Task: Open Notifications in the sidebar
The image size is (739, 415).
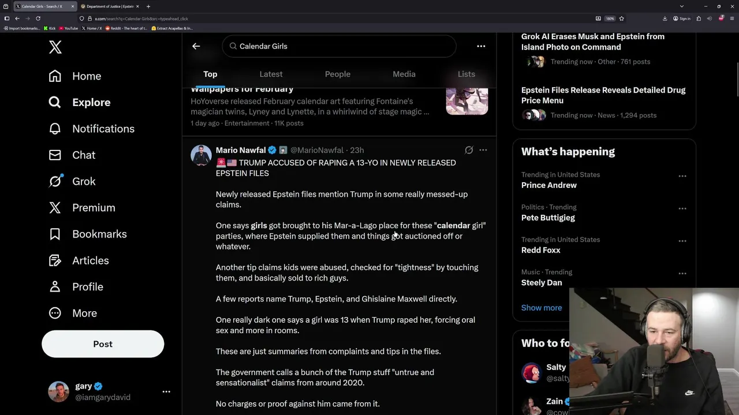Action: click(x=92, y=129)
